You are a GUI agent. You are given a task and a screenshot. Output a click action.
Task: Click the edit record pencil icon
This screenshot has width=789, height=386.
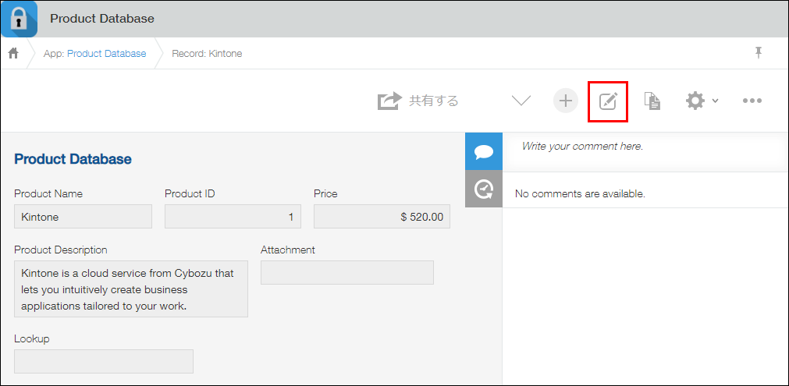(x=608, y=101)
